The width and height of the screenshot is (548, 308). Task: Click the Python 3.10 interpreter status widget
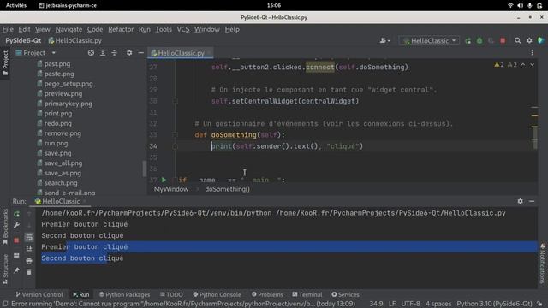click(494, 304)
